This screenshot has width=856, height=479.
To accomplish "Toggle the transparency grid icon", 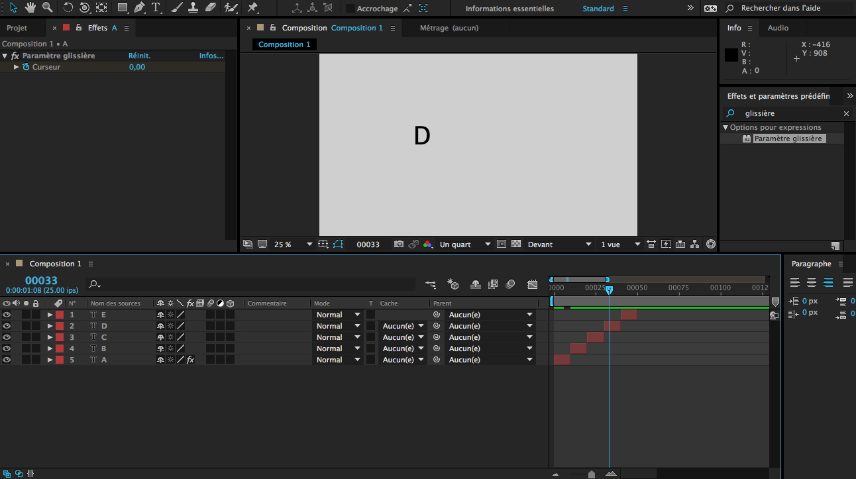I will pos(516,244).
